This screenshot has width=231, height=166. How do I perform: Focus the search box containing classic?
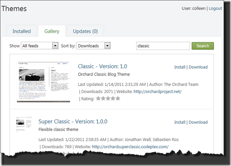click(x=163, y=46)
